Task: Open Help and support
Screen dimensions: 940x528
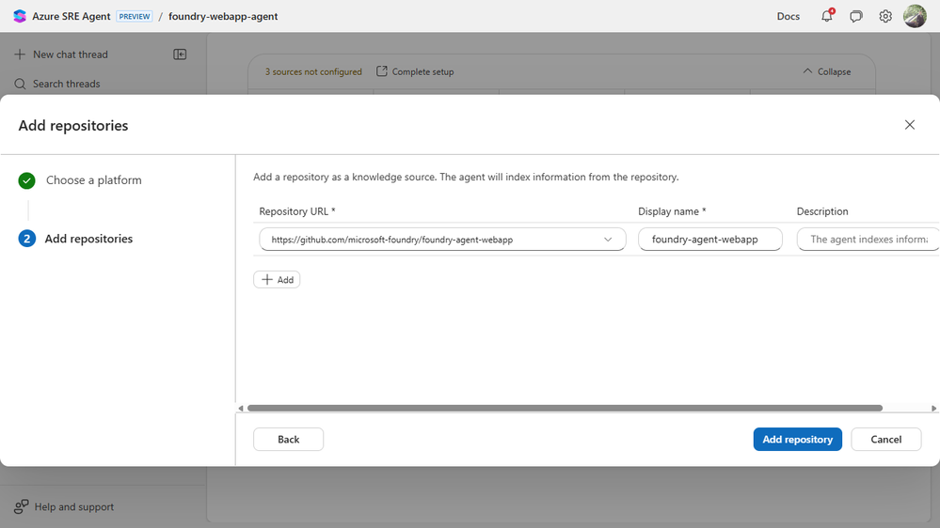Action: (x=64, y=507)
